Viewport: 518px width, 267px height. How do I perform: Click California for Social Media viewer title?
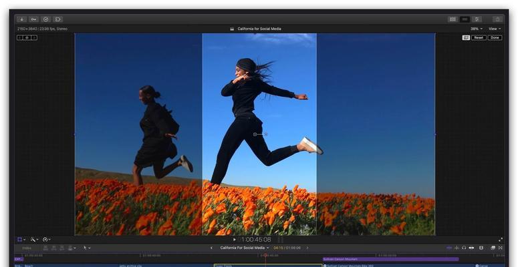click(x=259, y=29)
